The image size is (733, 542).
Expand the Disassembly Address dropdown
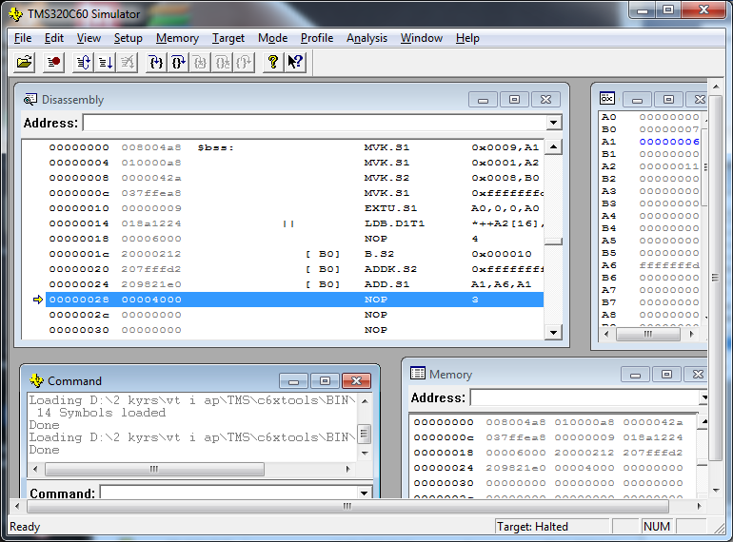553,123
